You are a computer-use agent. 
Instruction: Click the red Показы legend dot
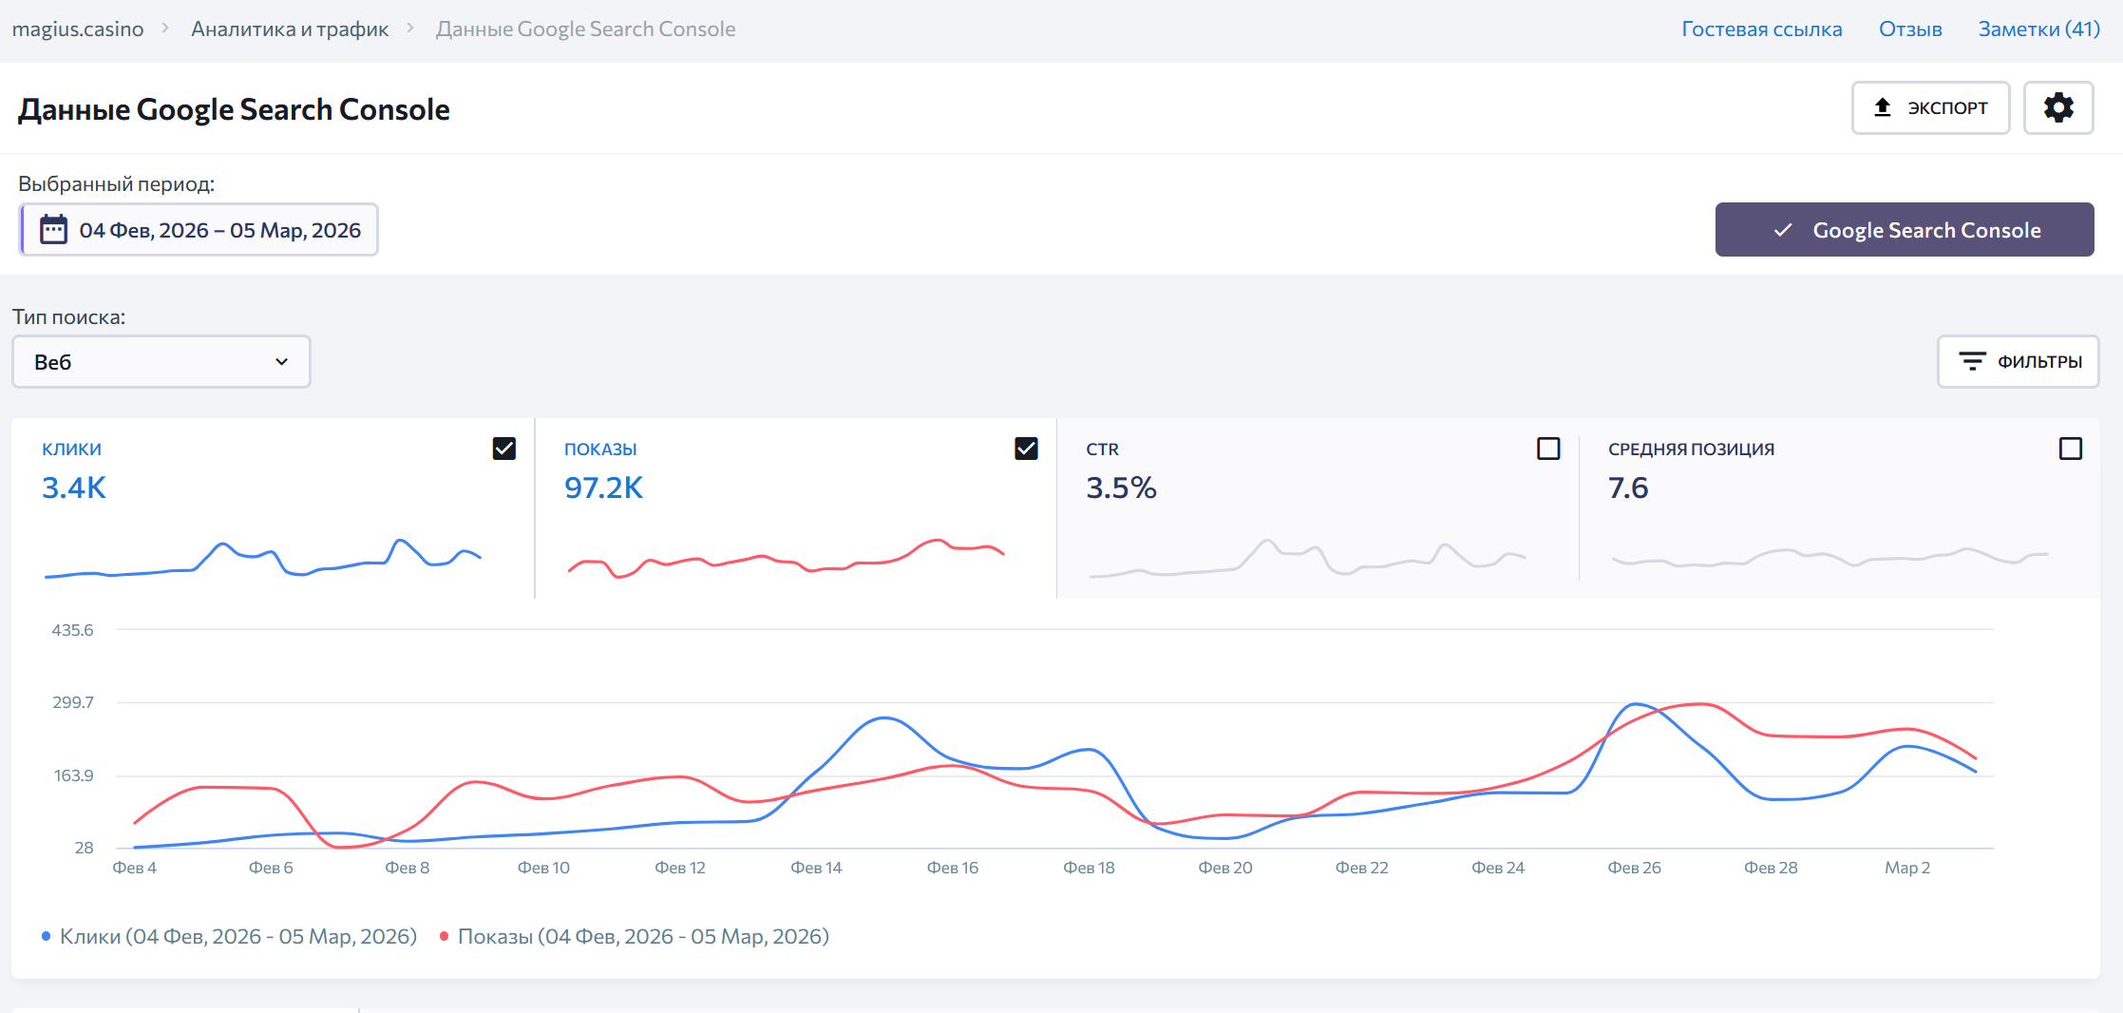coord(444,936)
